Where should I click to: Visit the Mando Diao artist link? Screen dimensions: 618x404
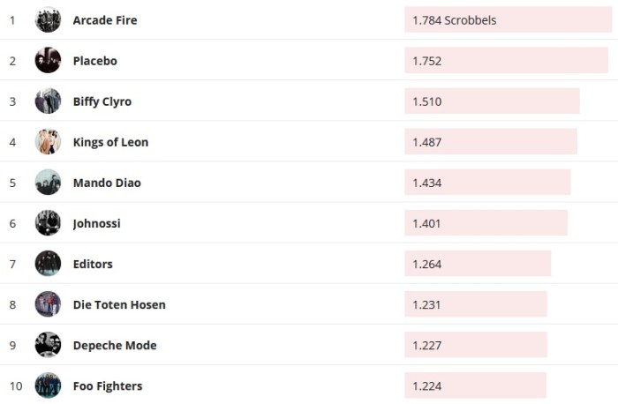pos(107,183)
